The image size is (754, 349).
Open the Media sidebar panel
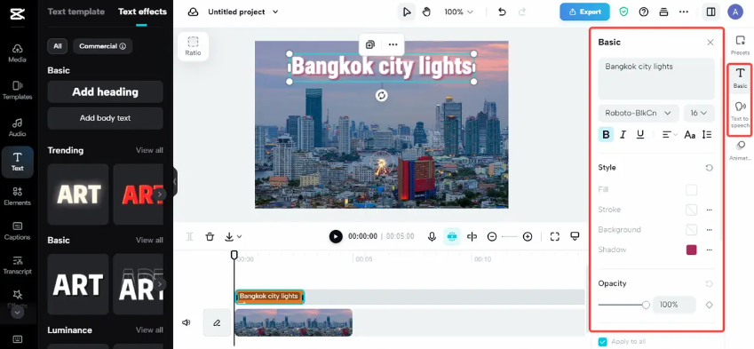[x=17, y=53]
